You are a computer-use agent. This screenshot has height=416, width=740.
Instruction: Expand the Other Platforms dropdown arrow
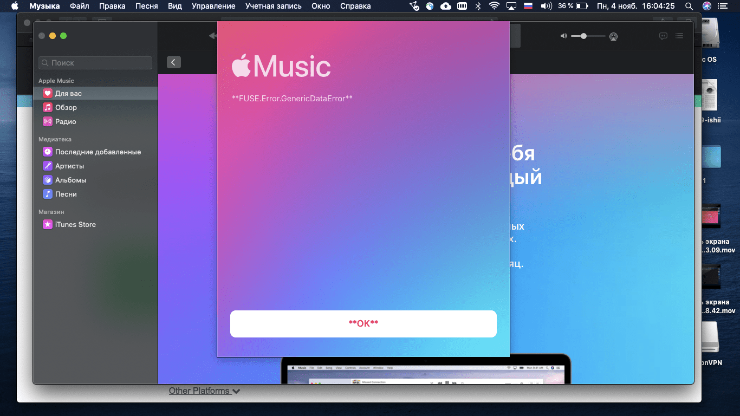(x=236, y=391)
